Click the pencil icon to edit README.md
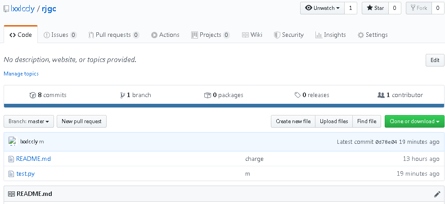Image resolution: width=445 pixels, height=204 pixels. (437, 194)
